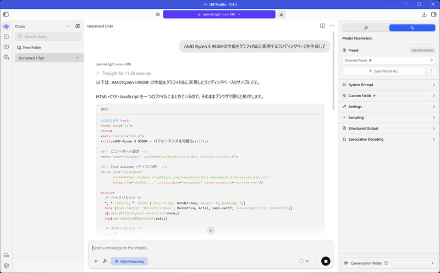The image size is (440, 273).
Task: Open tools wrench icon in message box
Action: [x=105, y=261]
